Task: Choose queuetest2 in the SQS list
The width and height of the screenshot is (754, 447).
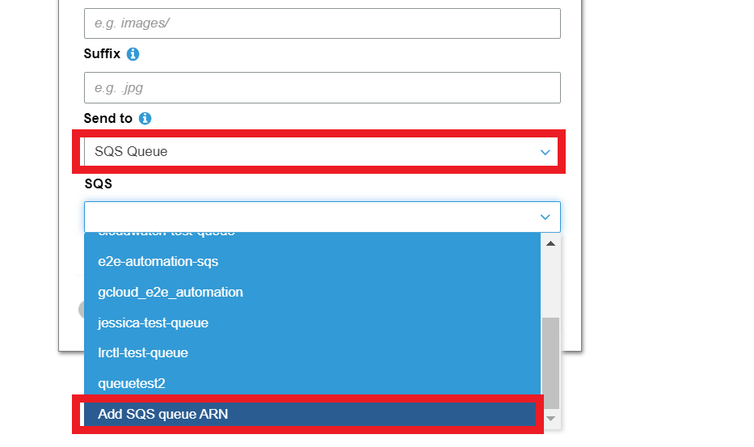Action: (x=131, y=383)
